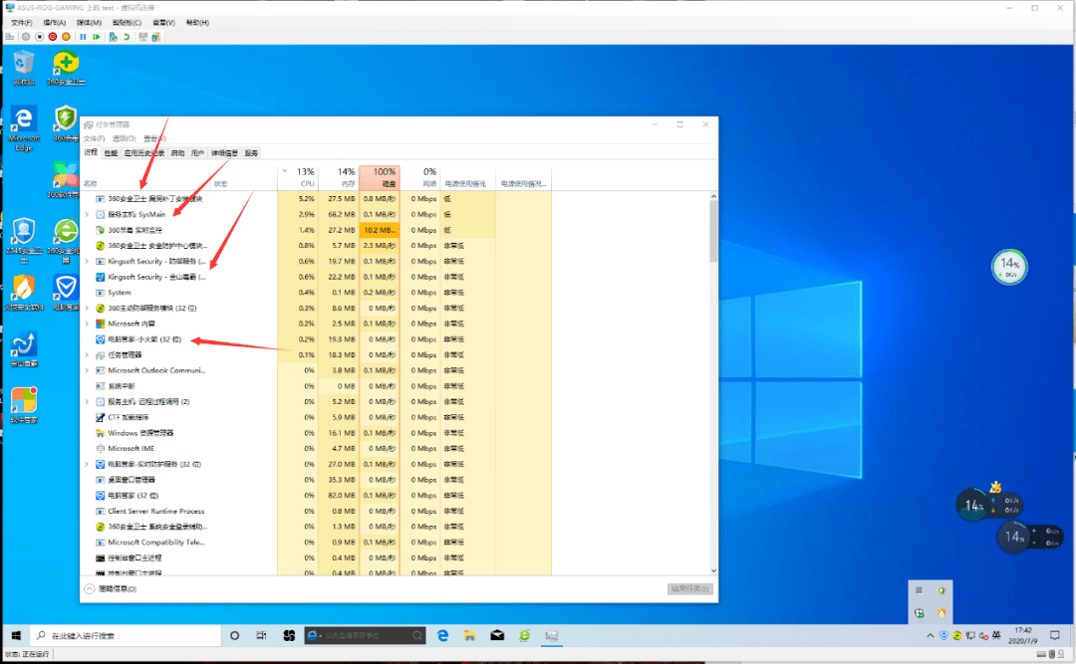Viewport: 1076px width, 664px height.
Task: Open Edge from the taskbar
Action: pos(442,636)
